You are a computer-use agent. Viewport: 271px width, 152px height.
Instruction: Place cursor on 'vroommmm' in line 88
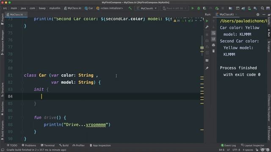pyautogui.click(x=96, y=125)
